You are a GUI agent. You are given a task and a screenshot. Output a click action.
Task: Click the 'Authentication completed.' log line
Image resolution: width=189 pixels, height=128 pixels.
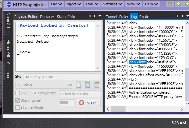coord(139,92)
